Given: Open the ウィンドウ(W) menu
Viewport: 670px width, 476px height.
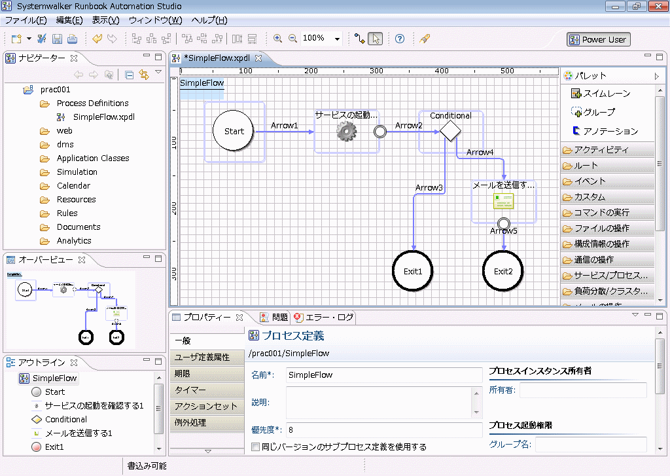Looking at the screenshot, I should click(x=156, y=20).
